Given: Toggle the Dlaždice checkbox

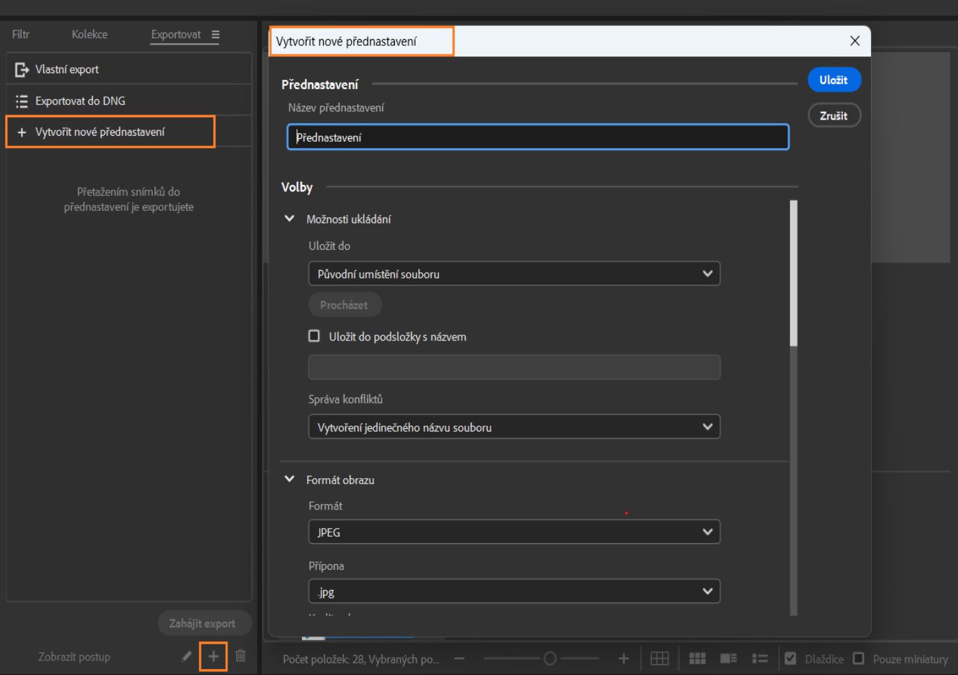Looking at the screenshot, I should click(x=790, y=658).
